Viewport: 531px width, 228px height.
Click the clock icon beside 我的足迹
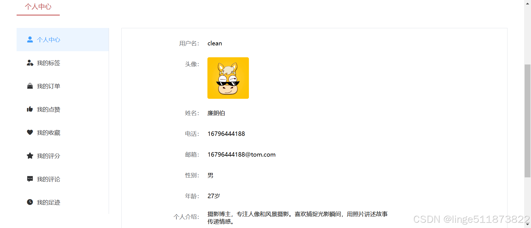click(x=30, y=202)
